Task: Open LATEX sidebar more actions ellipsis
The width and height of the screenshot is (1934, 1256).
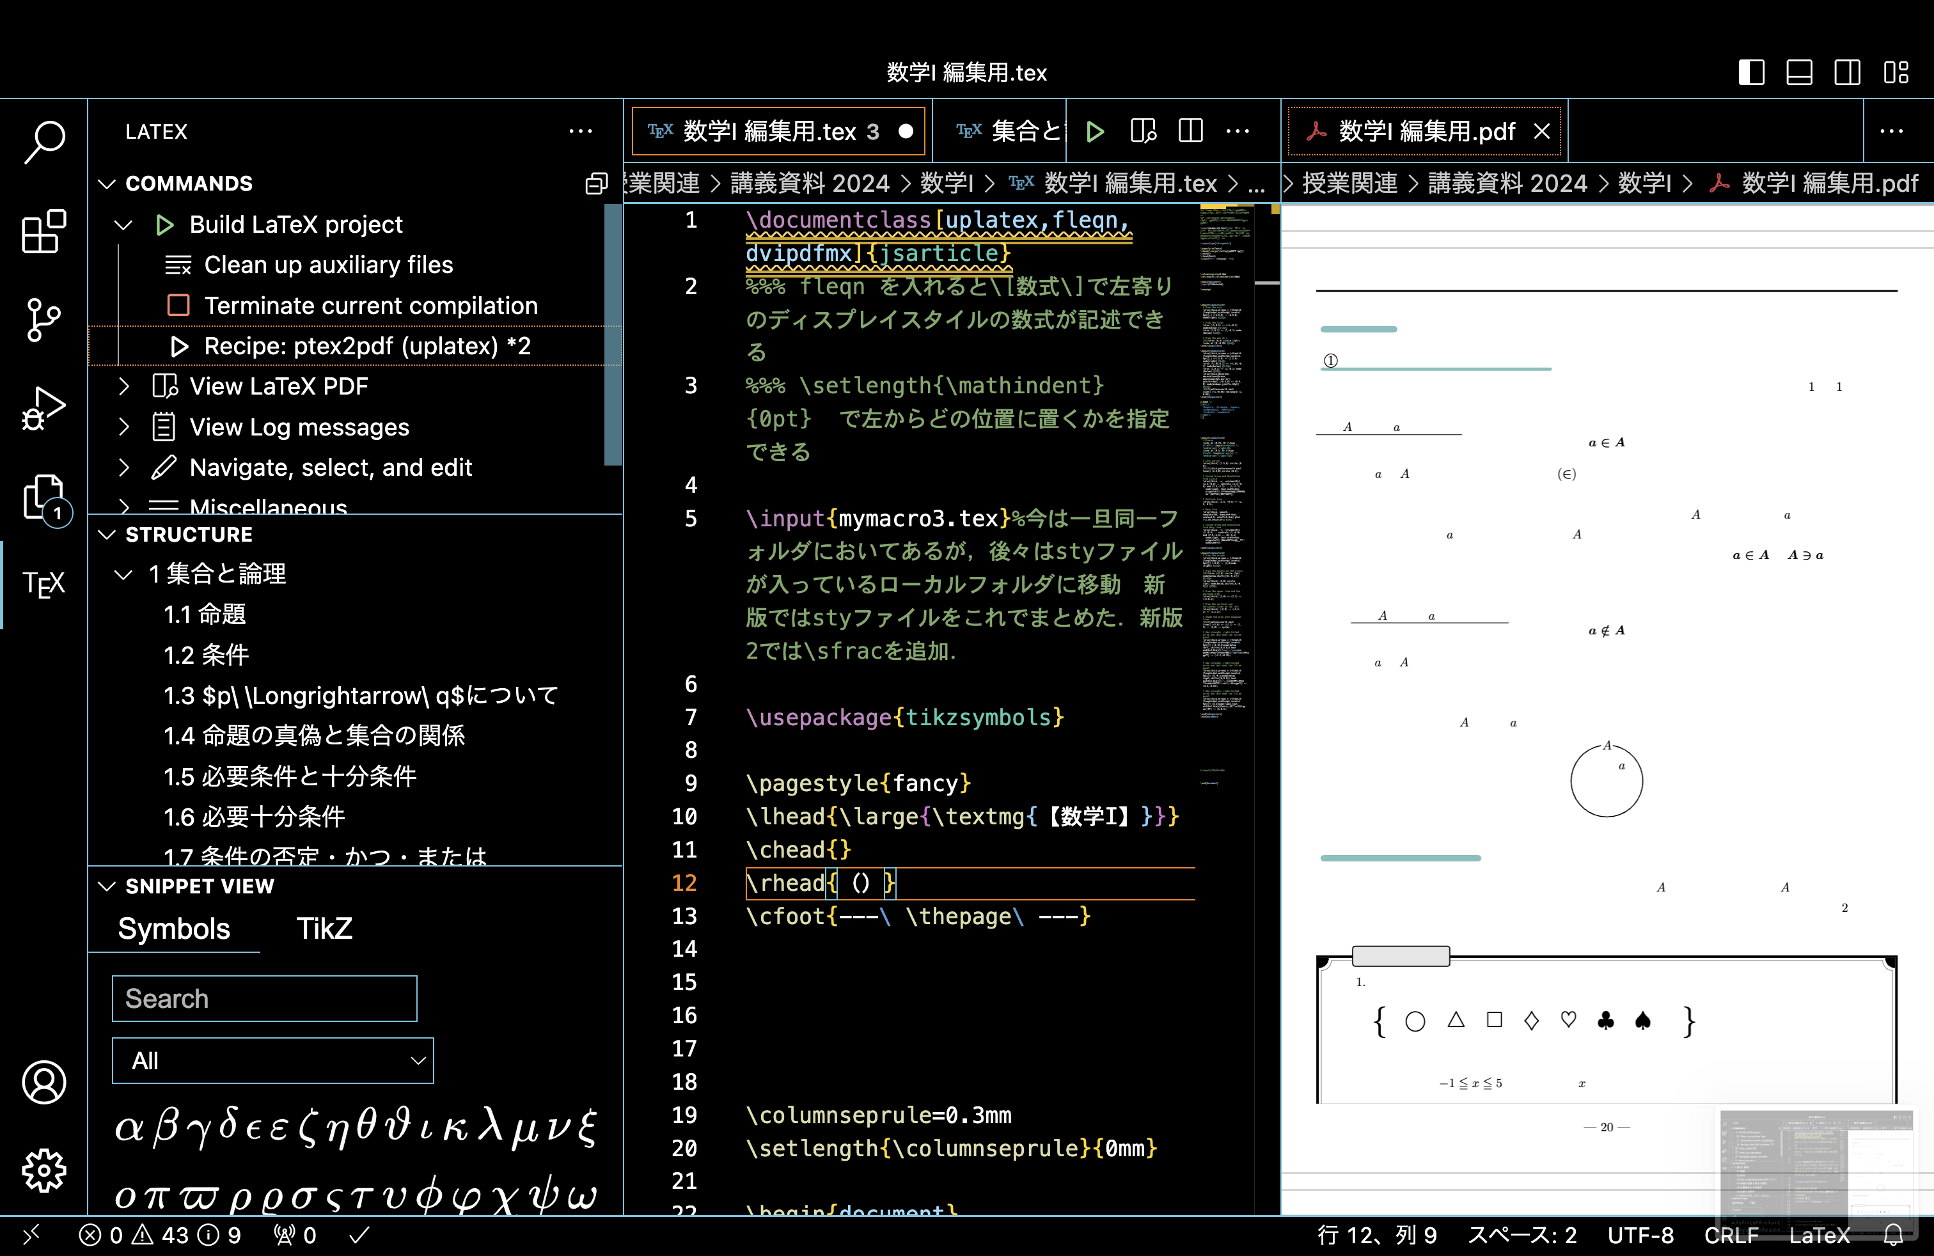Action: (x=580, y=131)
